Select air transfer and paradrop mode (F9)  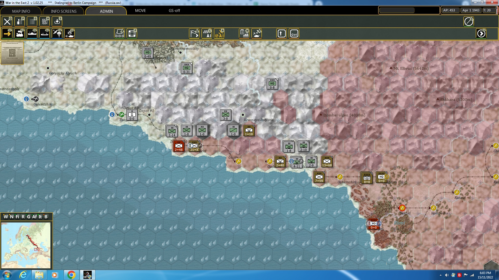pyautogui.click(x=57, y=33)
